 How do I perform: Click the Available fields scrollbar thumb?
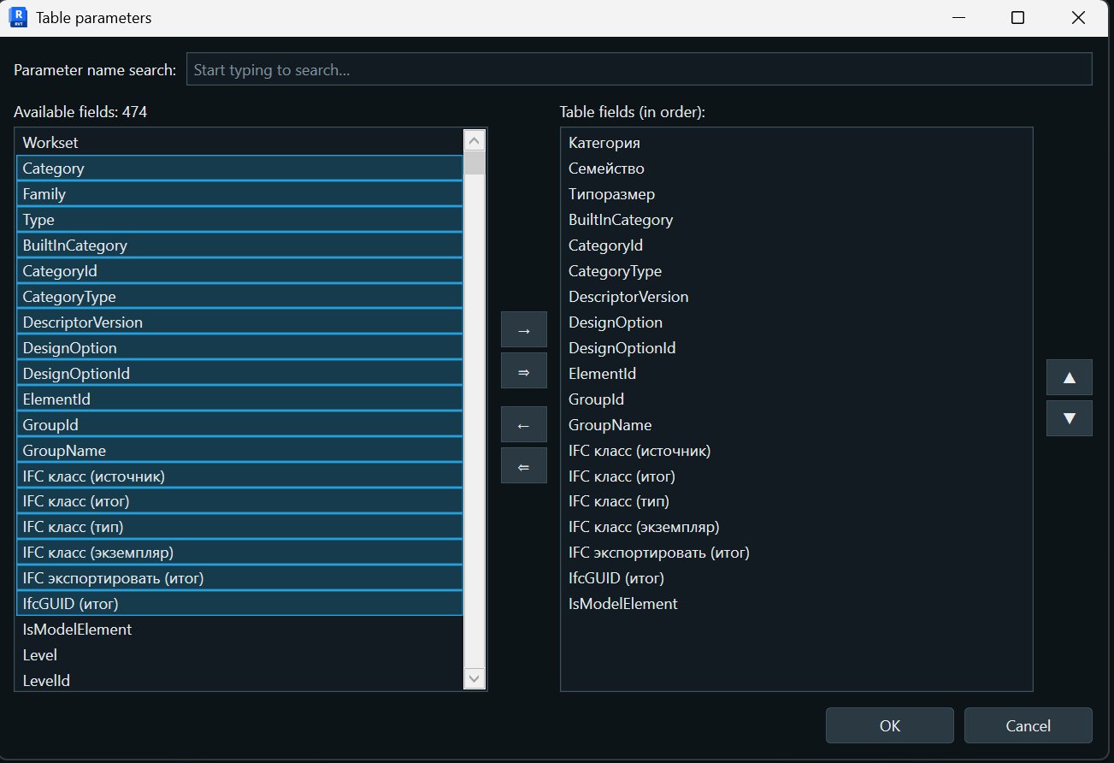(x=474, y=163)
